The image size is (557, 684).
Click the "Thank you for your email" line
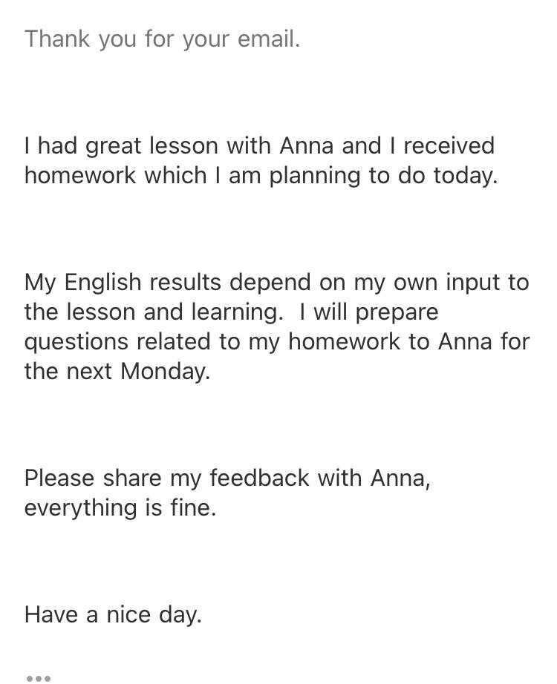pos(162,39)
